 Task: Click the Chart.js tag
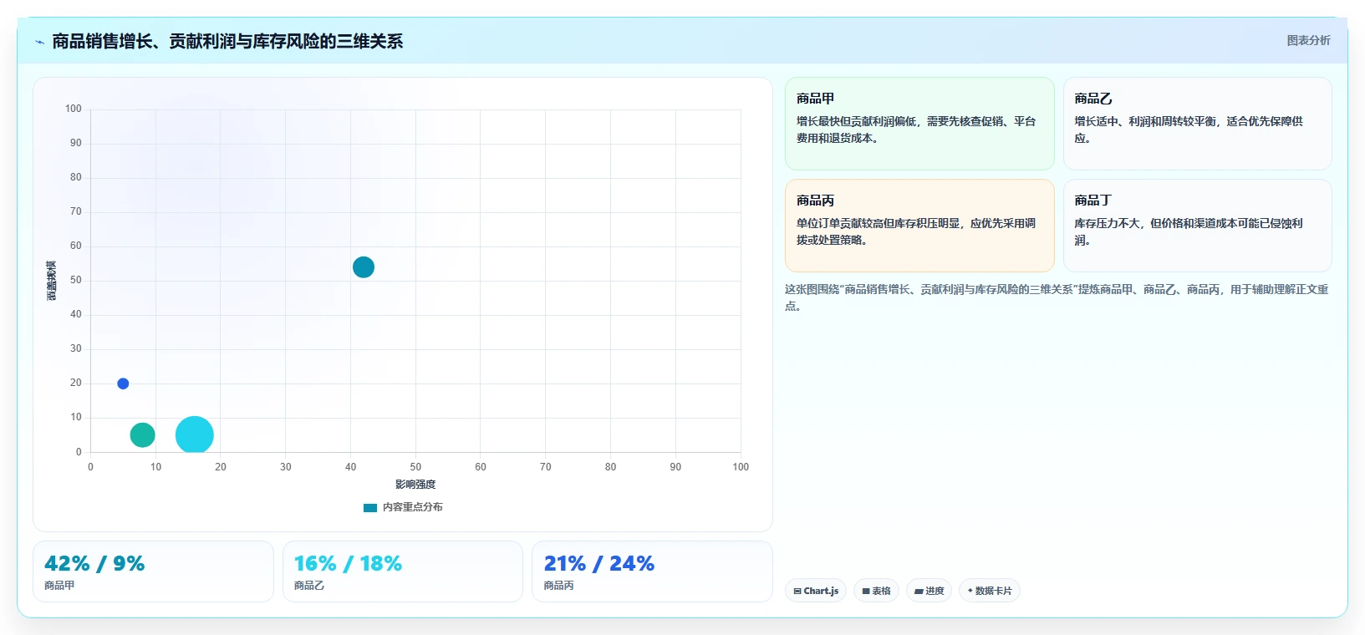click(816, 591)
